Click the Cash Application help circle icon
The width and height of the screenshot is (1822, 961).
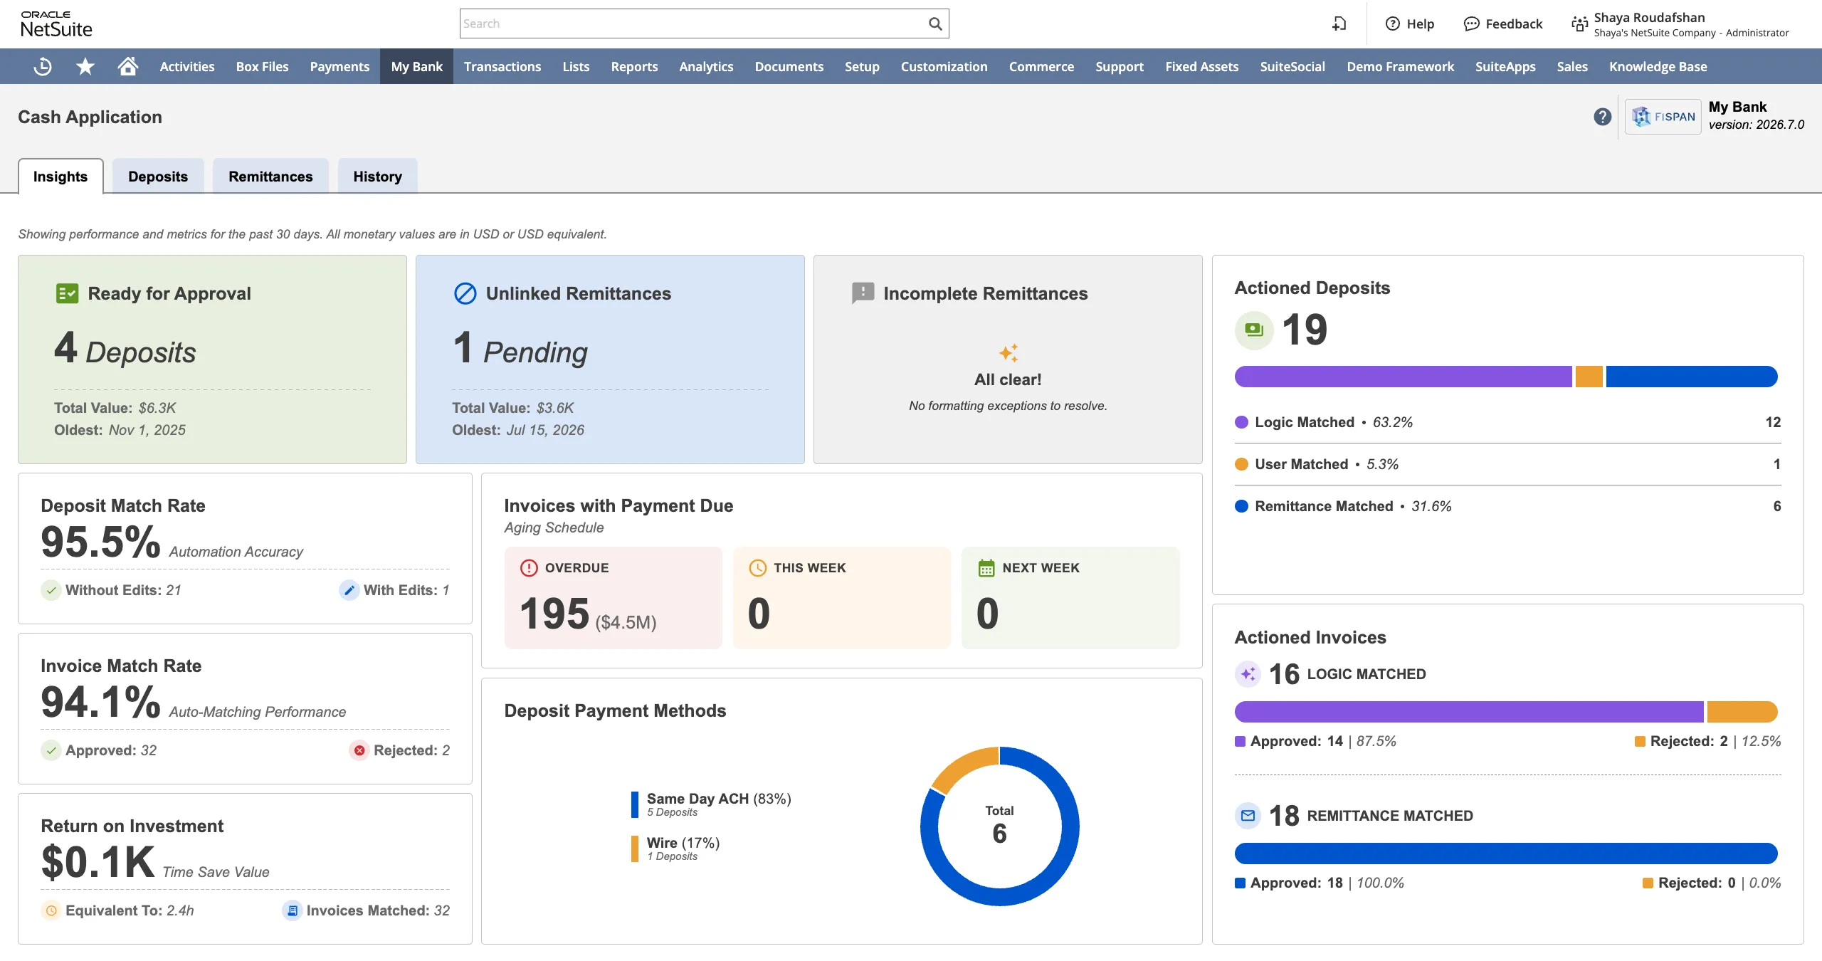point(1602,117)
